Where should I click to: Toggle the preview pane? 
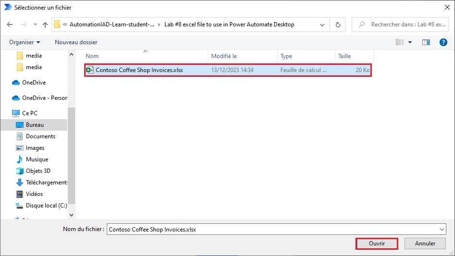point(426,42)
